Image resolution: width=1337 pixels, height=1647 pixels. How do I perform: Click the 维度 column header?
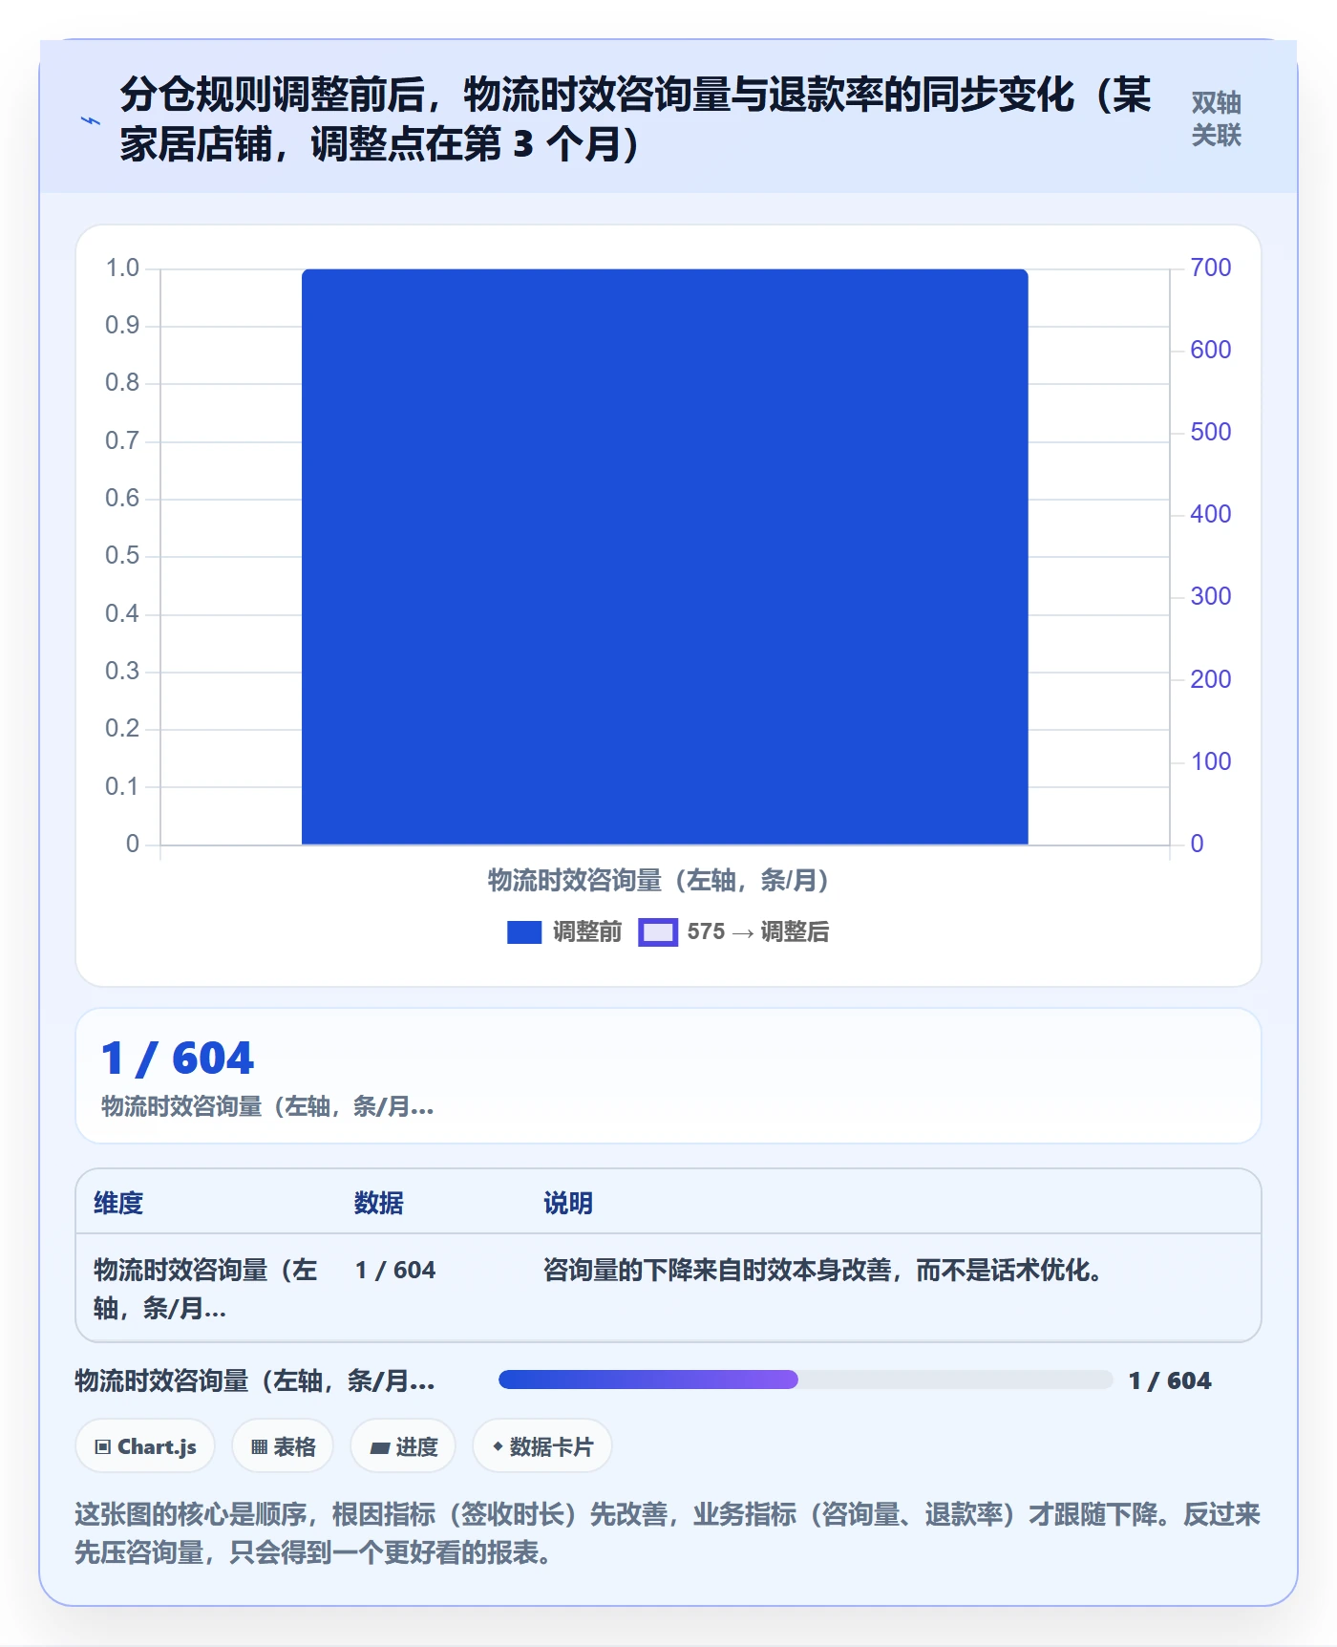[118, 1203]
